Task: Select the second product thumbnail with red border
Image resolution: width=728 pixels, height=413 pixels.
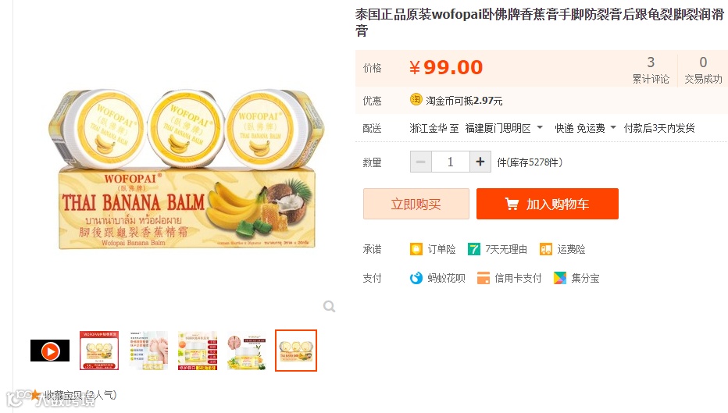Action: click(x=99, y=351)
